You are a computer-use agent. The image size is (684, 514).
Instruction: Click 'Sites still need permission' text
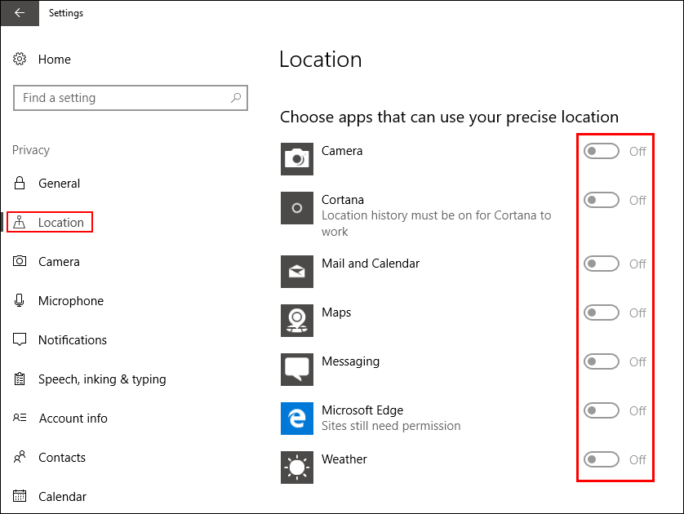(x=391, y=426)
